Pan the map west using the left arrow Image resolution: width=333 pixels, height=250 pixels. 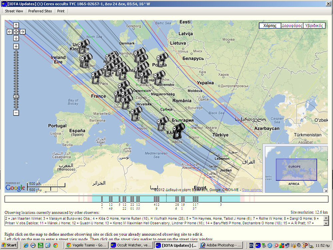coord(9,32)
